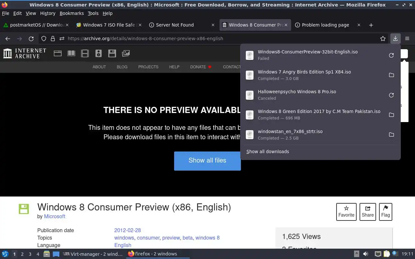
Task: Open the 'windows 8' topic link
Action: [x=207, y=238]
